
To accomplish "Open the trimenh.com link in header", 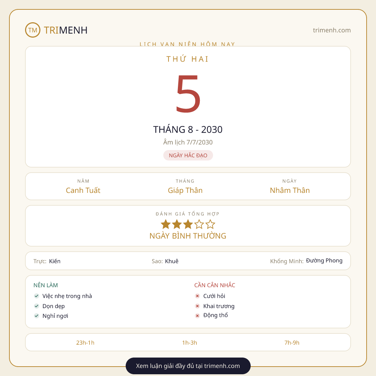I will 332,30.
